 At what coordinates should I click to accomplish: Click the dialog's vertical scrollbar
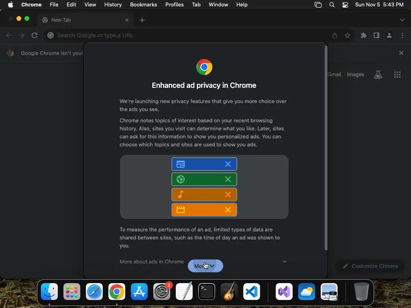click(x=326, y=148)
